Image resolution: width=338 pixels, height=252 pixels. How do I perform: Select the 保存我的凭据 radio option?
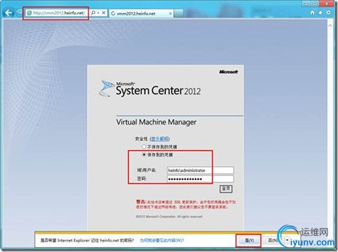click(144, 155)
